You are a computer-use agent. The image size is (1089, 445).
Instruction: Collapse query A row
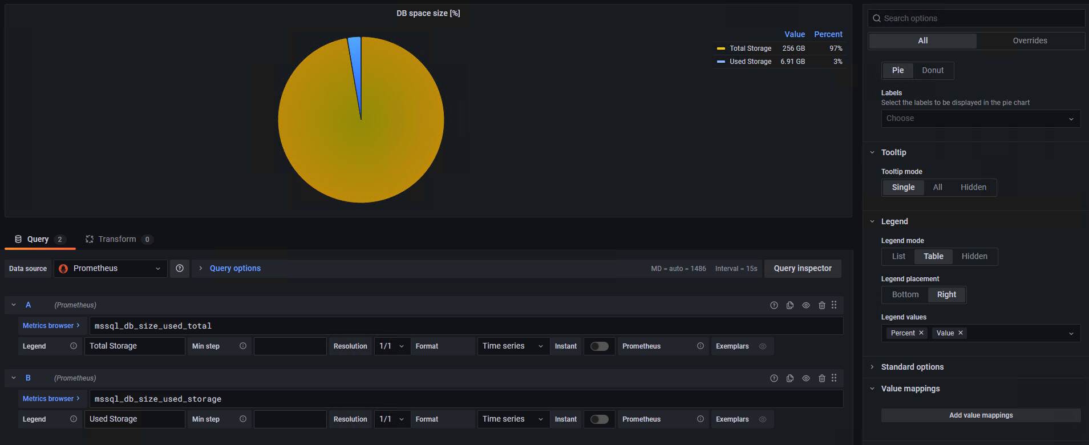click(x=14, y=305)
